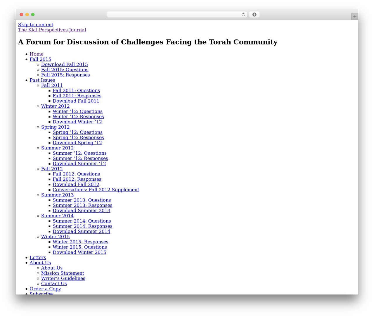
Task: Open the Fall 2011 issue link
Action: click(x=52, y=85)
